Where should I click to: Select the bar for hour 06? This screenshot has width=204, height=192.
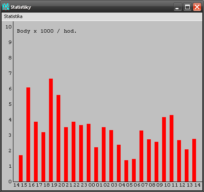pyautogui.click(x=141, y=156)
